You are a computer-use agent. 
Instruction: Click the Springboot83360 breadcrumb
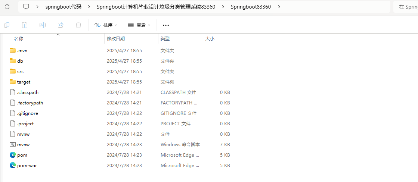click(x=251, y=7)
